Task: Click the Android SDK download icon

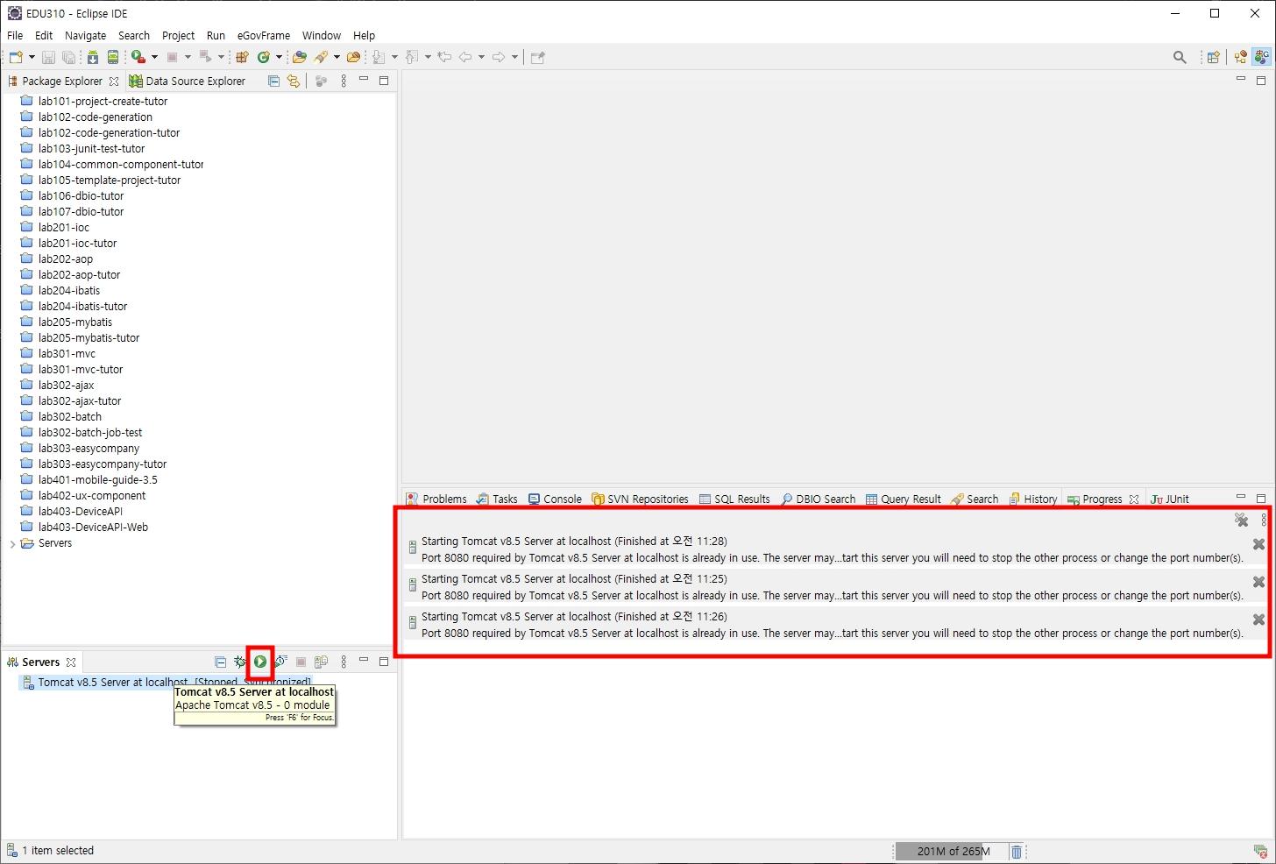Action: click(x=93, y=57)
